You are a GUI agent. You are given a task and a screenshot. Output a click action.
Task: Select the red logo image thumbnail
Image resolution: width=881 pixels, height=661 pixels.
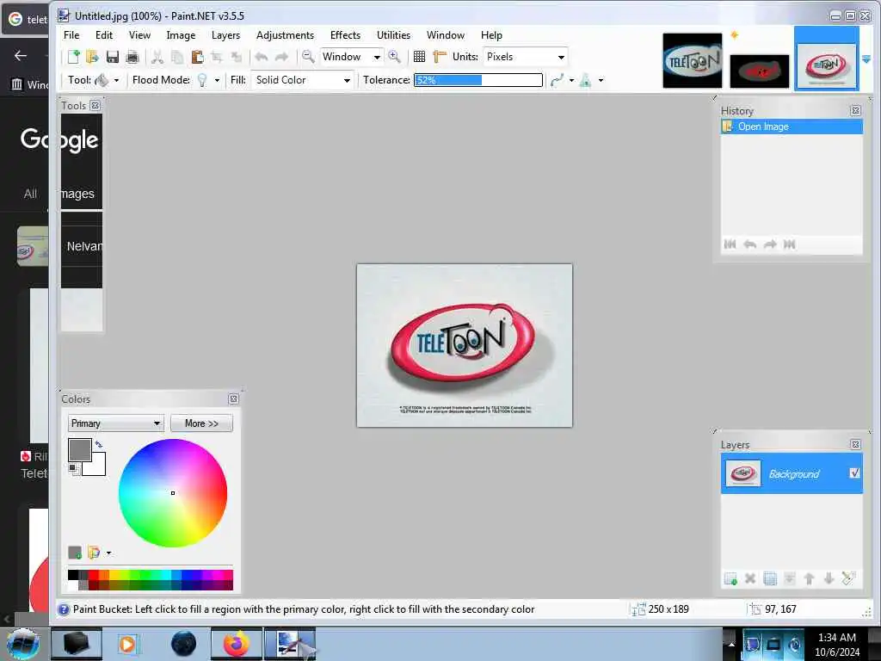coord(760,71)
